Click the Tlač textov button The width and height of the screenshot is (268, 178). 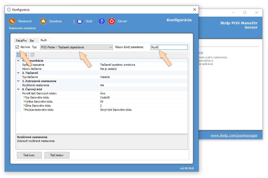point(57,155)
